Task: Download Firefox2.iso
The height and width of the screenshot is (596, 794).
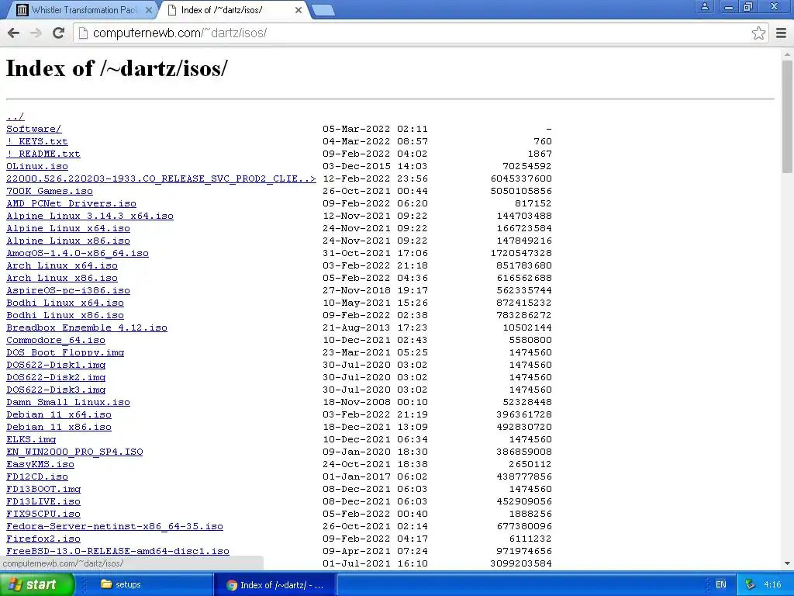Action: coord(43,539)
